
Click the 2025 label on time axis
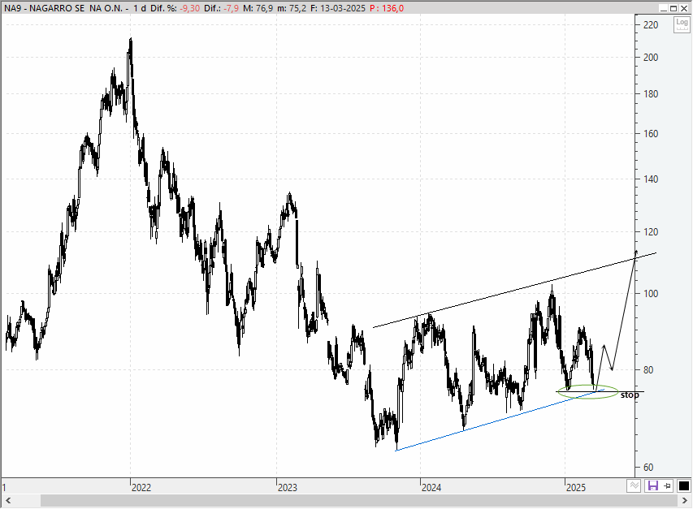(576, 487)
